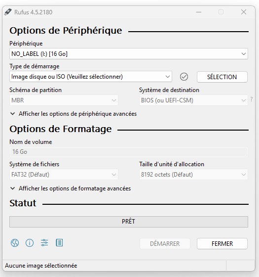
Task: Open application settings sliders icon
Action: [44, 243]
